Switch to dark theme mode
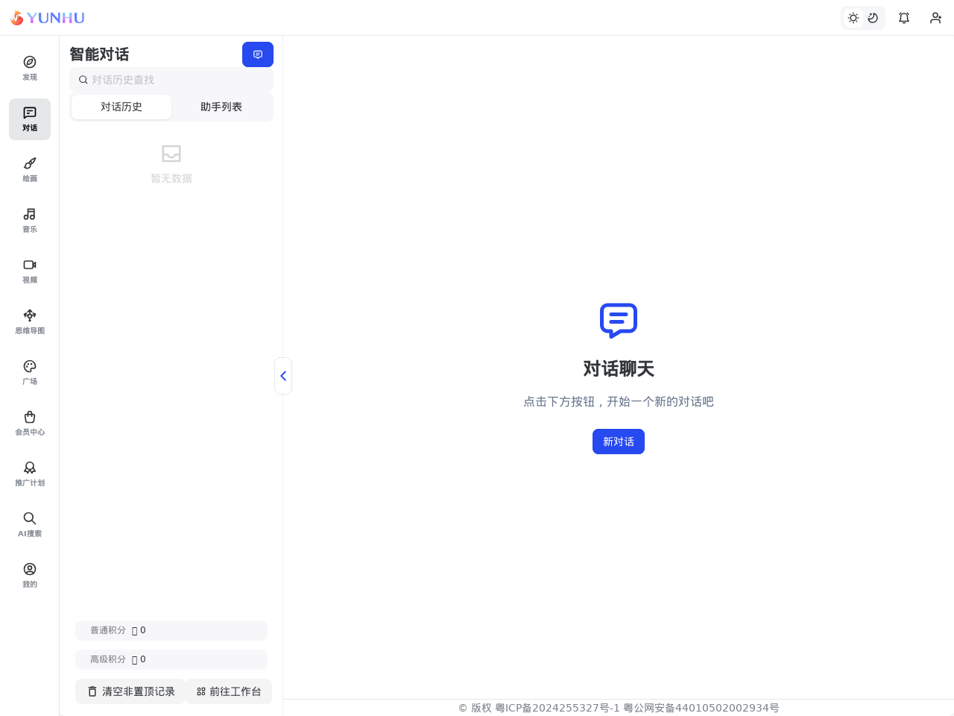The image size is (954, 716). click(x=874, y=17)
